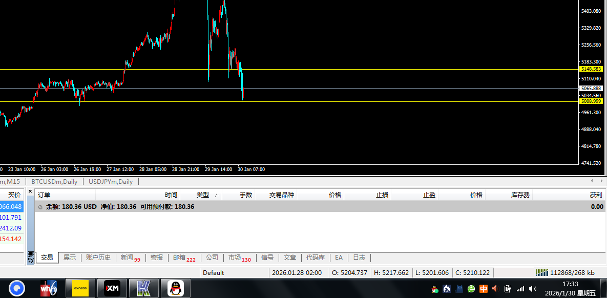Open the 账户历史 tab
The width and height of the screenshot is (607, 298).
[x=98, y=258]
